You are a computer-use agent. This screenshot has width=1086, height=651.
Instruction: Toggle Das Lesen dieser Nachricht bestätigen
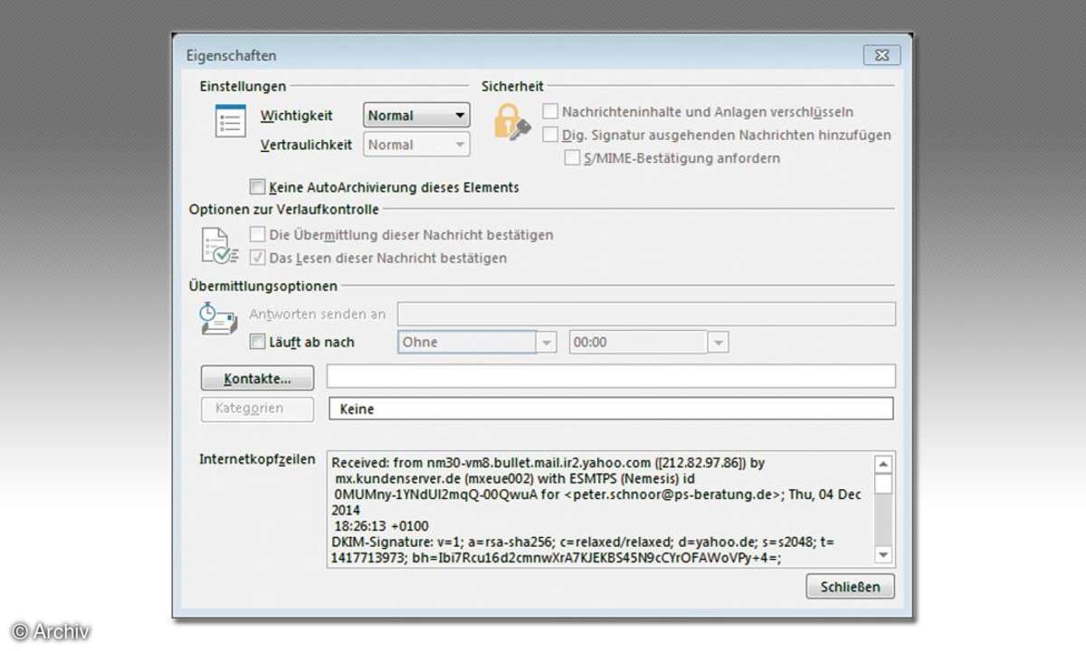[258, 258]
